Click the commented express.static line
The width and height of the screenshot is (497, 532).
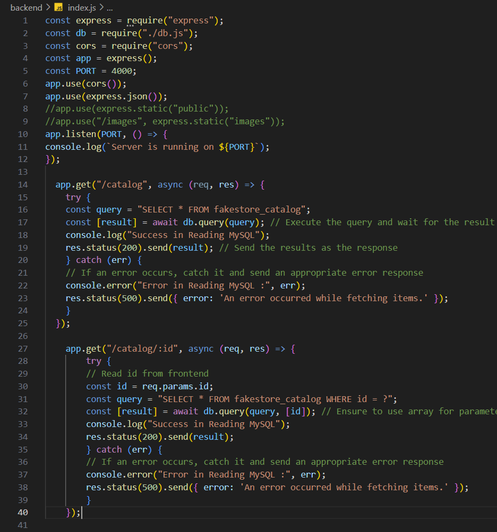(x=136, y=108)
